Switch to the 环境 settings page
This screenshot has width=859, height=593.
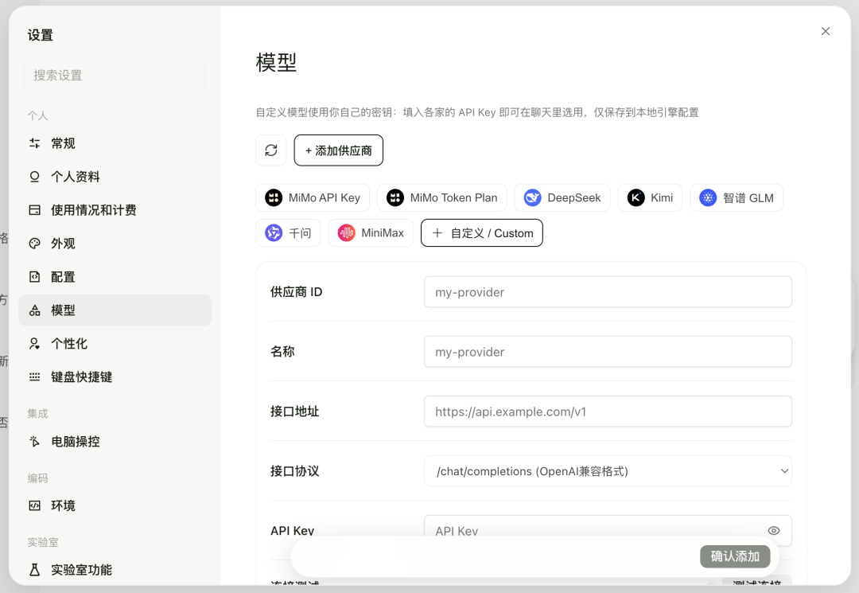coord(115,505)
